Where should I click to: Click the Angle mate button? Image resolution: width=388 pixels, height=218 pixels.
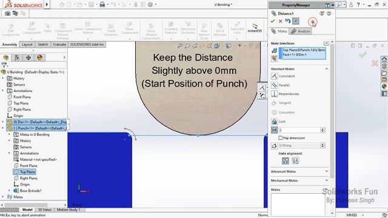point(274,145)
